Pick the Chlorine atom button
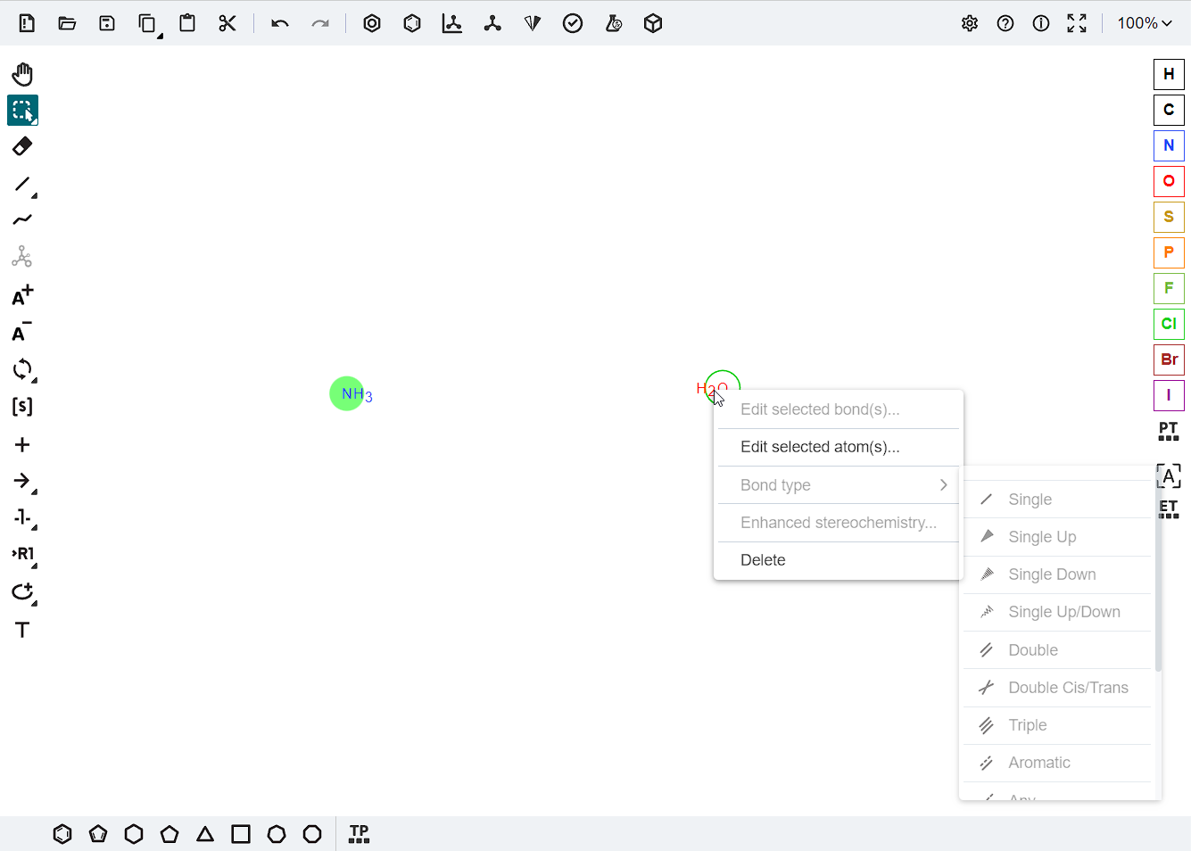1191x851 pixels. pos(1169,324)
